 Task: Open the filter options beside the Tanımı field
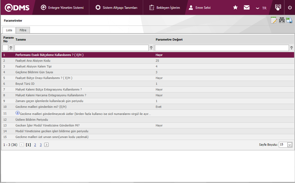[151, 48]
